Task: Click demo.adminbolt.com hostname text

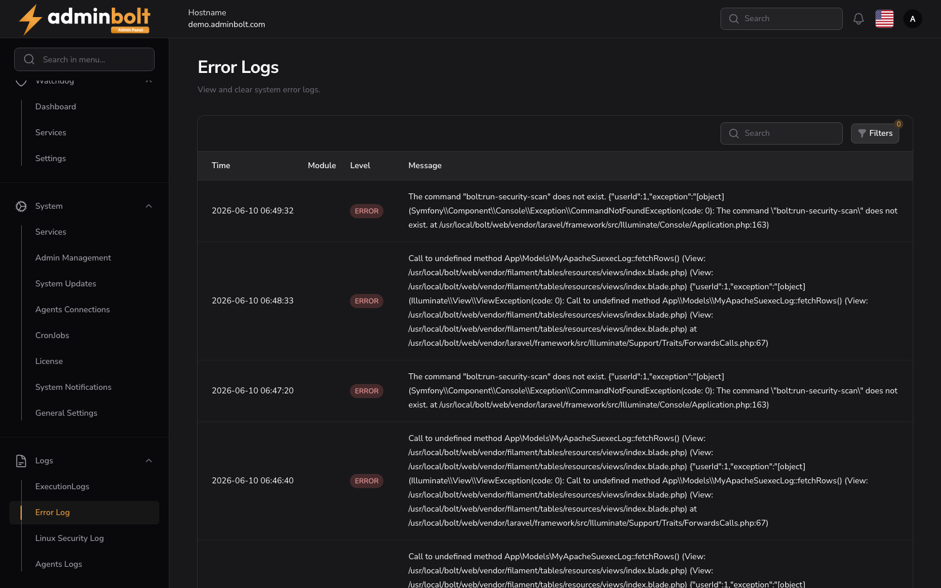Action: 226,25
